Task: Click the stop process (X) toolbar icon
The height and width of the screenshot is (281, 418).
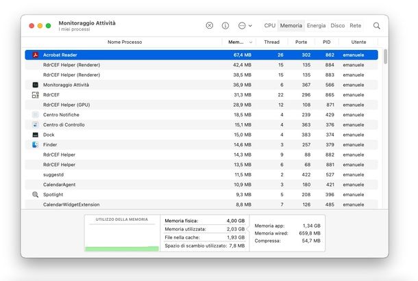Action: [210, 25]
